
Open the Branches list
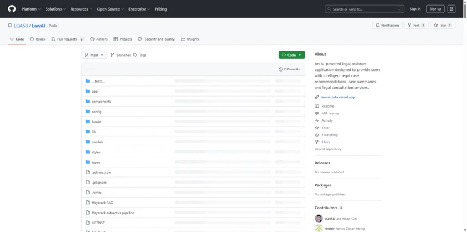(121, 55)
